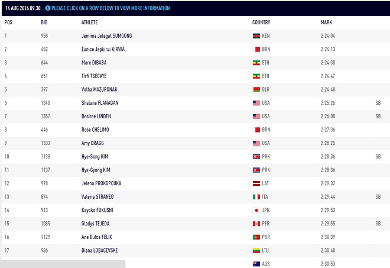Click the Kenya flag icon
This screenshot has height=268, width=390.
(256, 36)
